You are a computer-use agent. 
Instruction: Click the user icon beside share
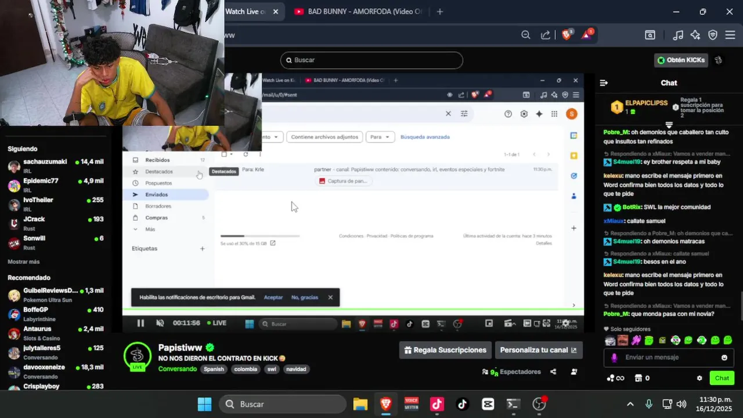[x=574, y=372]
